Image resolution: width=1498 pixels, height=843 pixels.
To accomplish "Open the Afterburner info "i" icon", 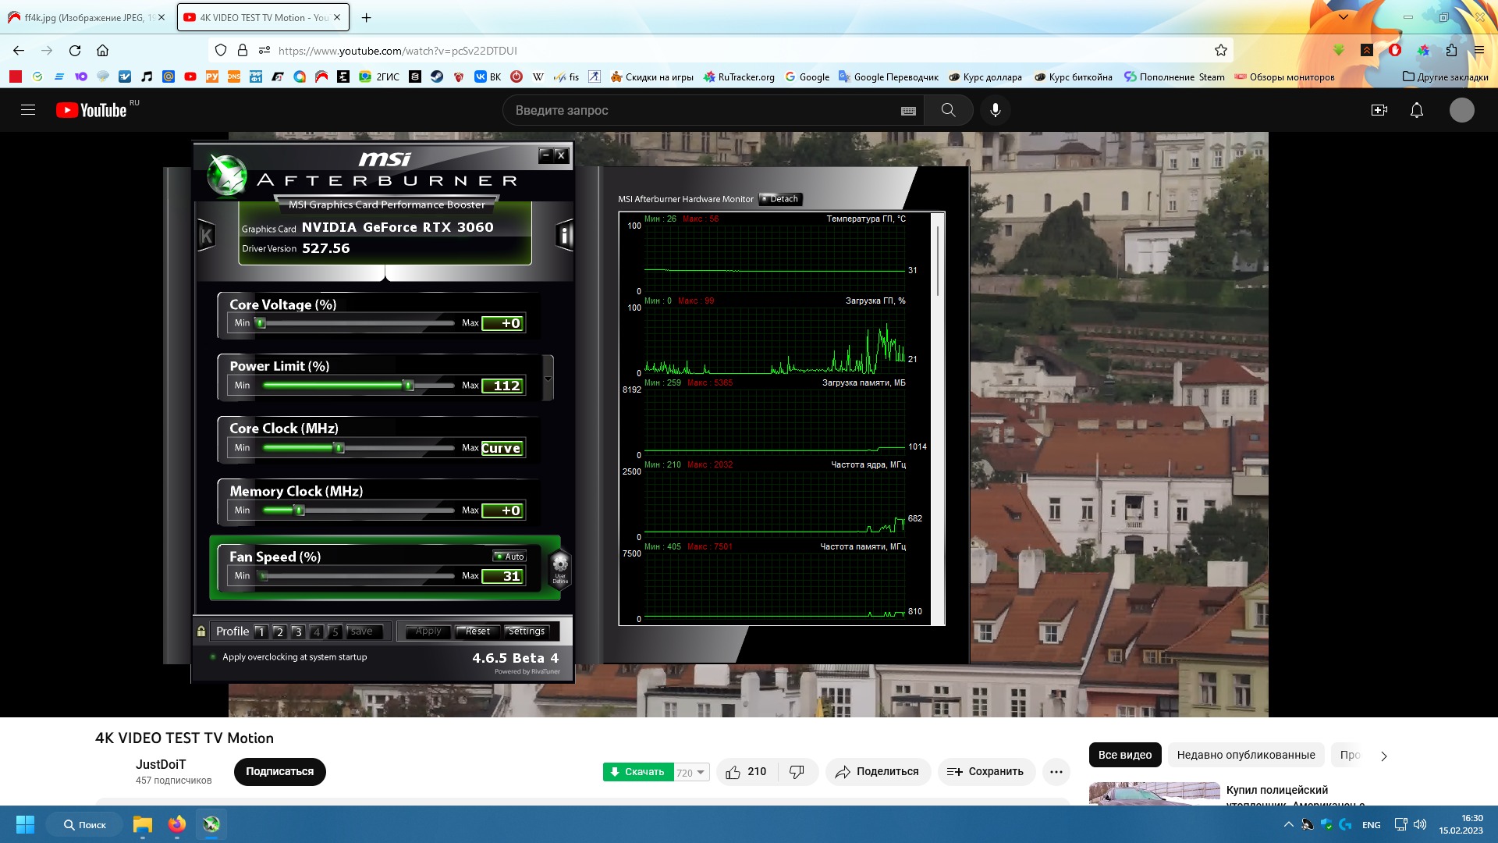I will (565, 235).
